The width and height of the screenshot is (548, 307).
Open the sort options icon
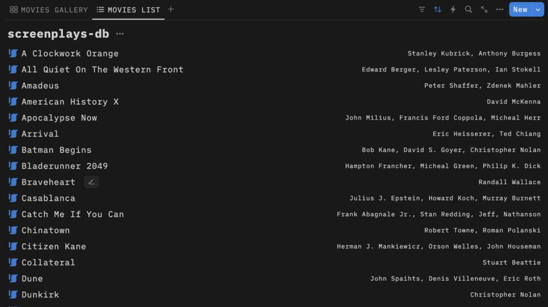tap(437, 9)
